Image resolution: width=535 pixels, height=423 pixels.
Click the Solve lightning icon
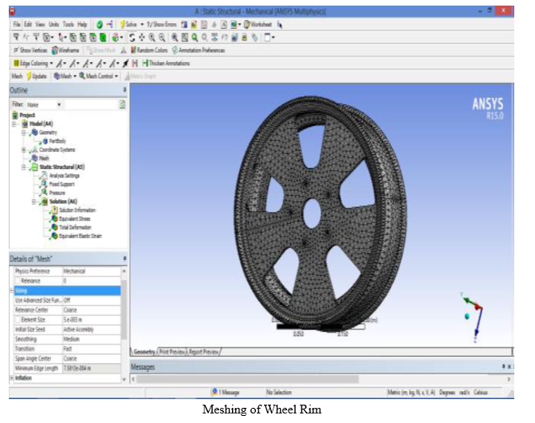[x=122, y=25]
